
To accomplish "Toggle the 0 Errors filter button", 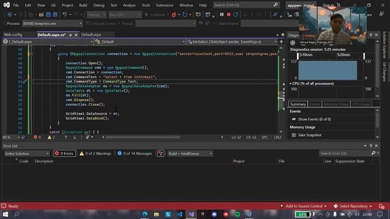I will [x=65, y=154].
